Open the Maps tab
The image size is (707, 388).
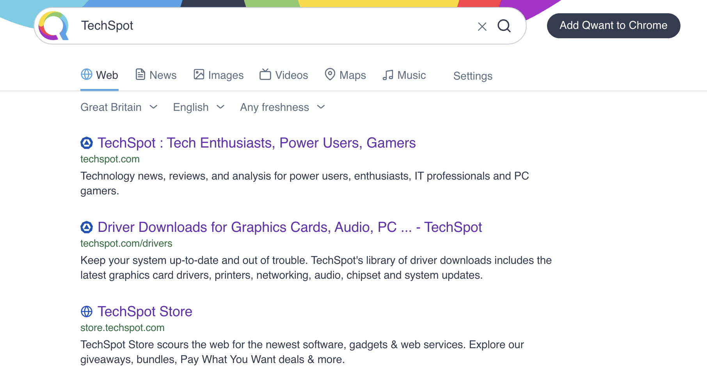click(x=345, y=75)
